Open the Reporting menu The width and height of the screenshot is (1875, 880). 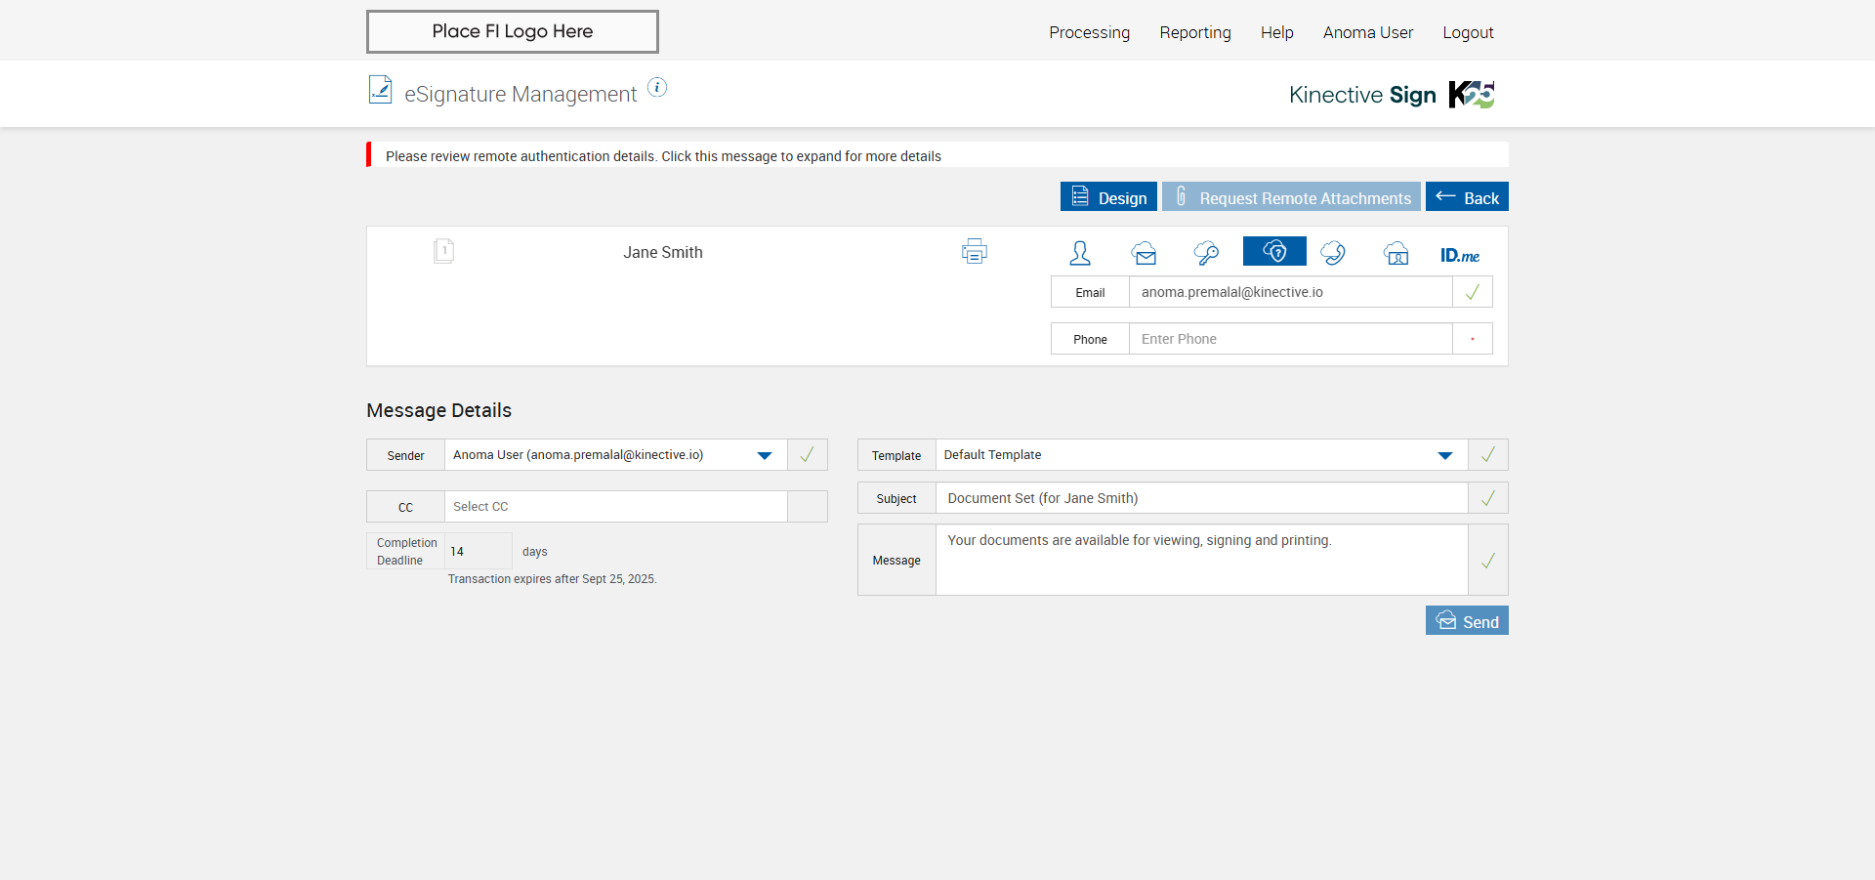(x=1194, y=32)
